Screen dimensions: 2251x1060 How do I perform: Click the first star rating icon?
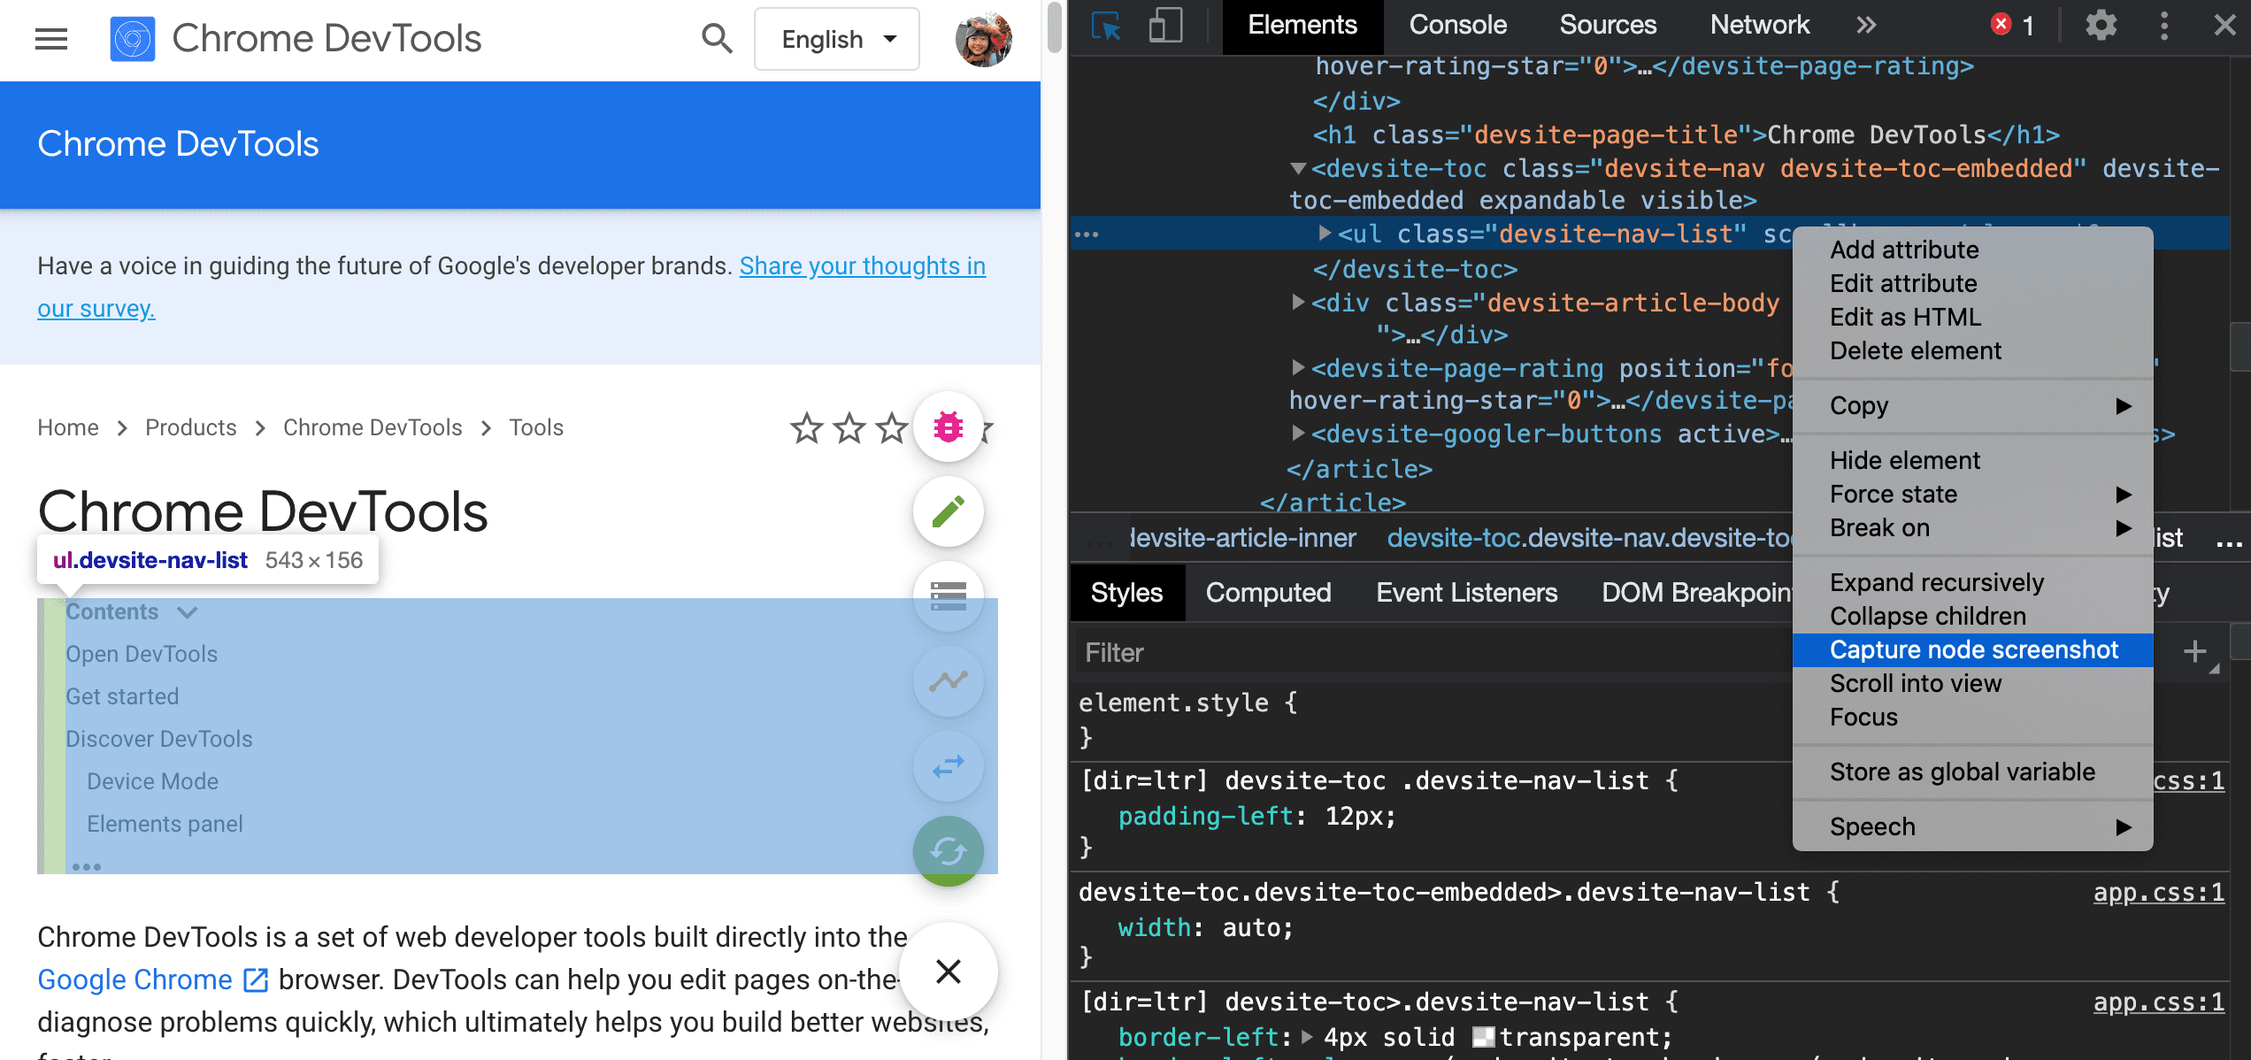tap(807, 426)
